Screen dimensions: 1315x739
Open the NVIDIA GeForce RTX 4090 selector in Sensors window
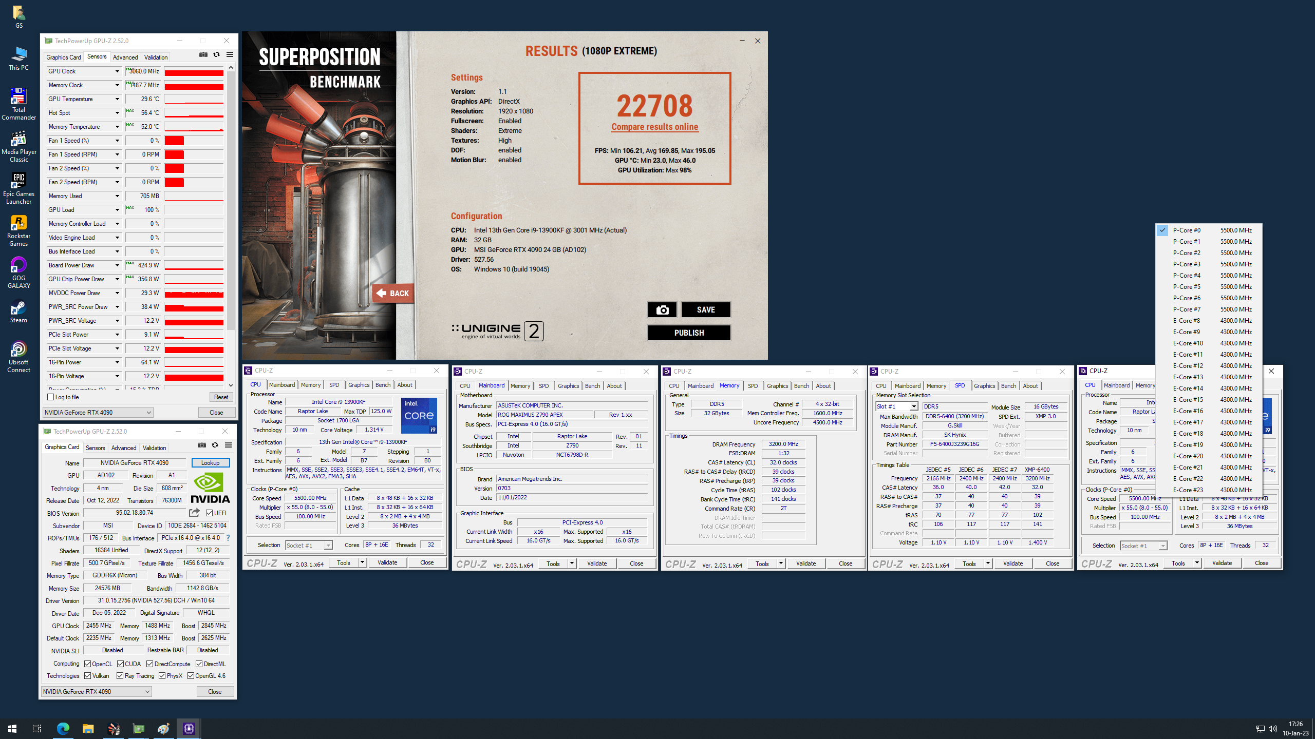coord(98,412)
